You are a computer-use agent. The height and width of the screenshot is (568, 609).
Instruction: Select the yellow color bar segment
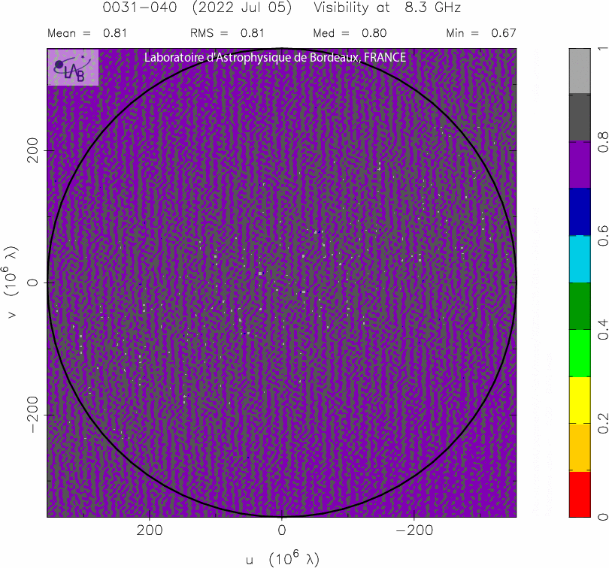click(580, 400)
